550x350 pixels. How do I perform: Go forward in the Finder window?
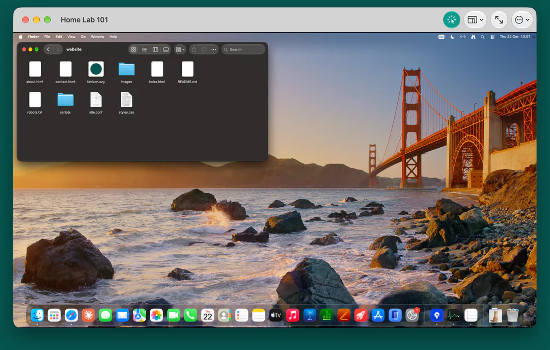point(58,49)
